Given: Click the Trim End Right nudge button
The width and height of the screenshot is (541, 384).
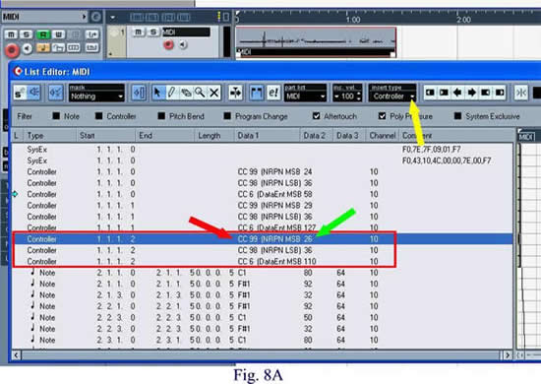Looking at the screenshot, I should coord(500,93).
